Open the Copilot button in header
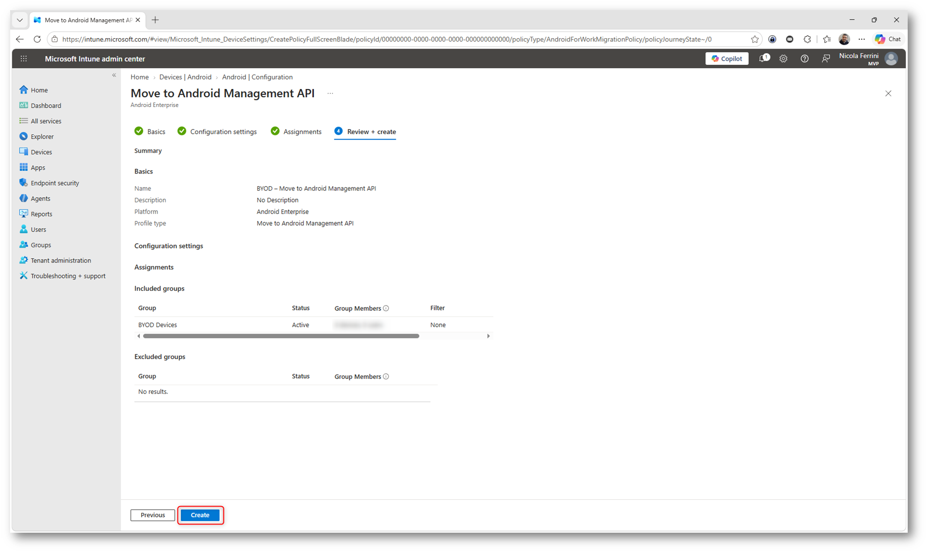Viewport: 928px width, 553px height. [x=726, y=58]
